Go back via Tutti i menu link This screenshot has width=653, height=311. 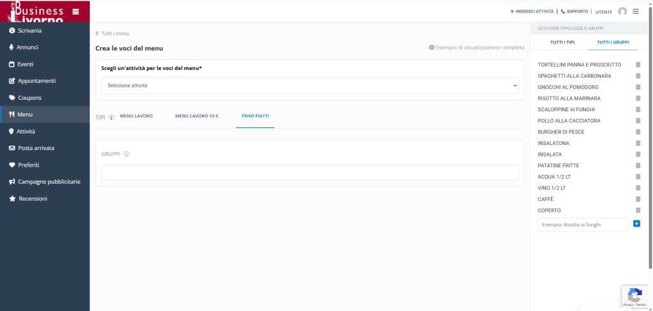point(112,33)
